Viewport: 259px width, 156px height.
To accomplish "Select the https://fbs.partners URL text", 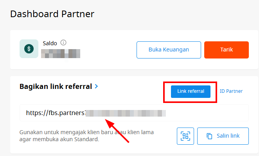I will pos(56,113).
